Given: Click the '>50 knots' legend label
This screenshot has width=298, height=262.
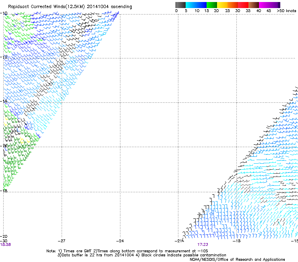Looking at the screenshot, I should coord(286,11).
